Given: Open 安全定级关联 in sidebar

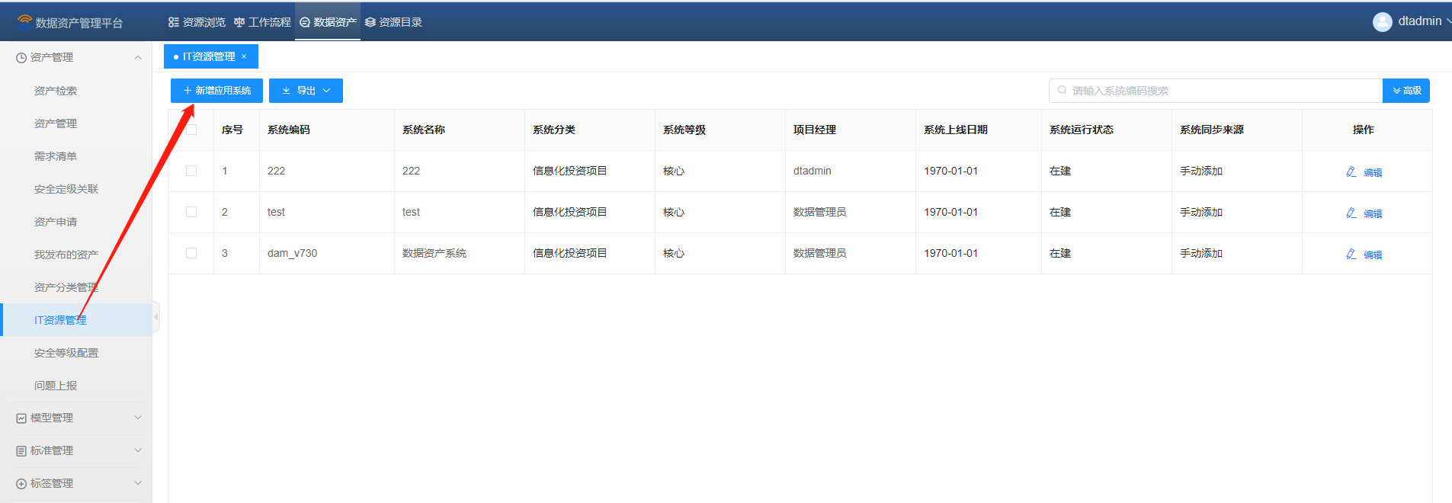Looking at the screenshot, I should pos(66,189).
